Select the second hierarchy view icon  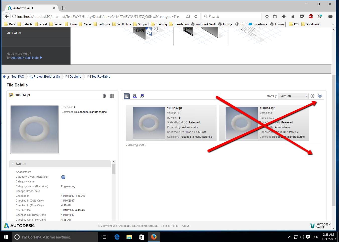[x=135, y=96]
